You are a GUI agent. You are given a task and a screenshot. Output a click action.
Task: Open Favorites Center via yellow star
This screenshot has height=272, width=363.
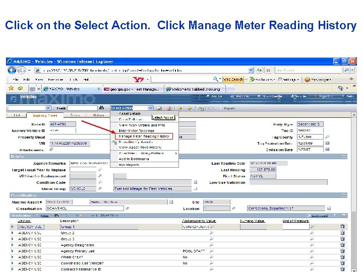pos(11,88)
